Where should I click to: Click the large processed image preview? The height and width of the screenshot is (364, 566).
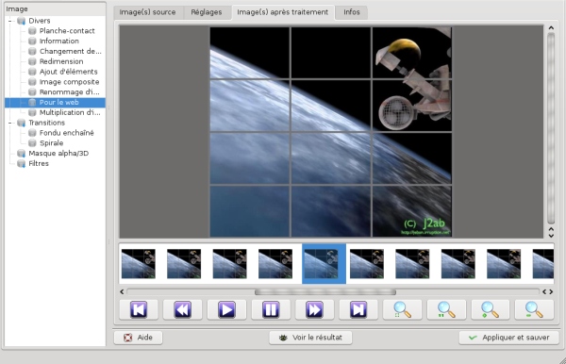[x=331, y=132]
